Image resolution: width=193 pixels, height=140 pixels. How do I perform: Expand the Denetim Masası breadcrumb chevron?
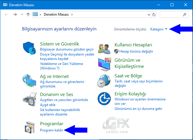(x=72, y=14)
